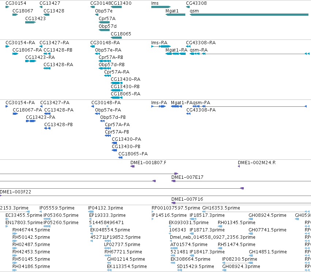Open the CG13423-PA protein label
Screen dimensions: 311x272
coord(41,117)
